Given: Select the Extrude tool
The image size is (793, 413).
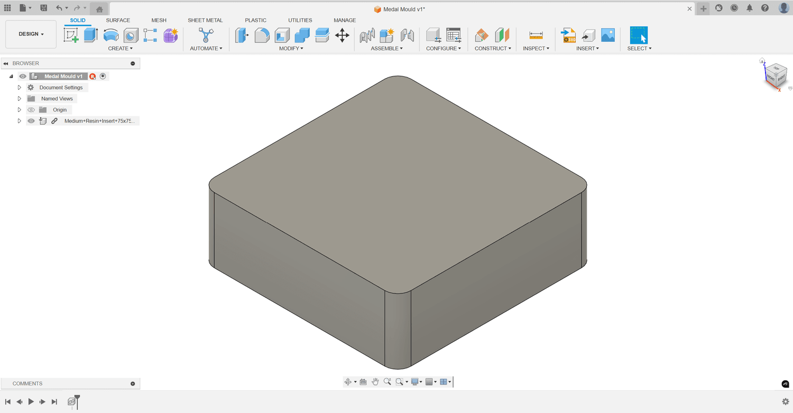Looking at the screenshot, I should point(91,35).
